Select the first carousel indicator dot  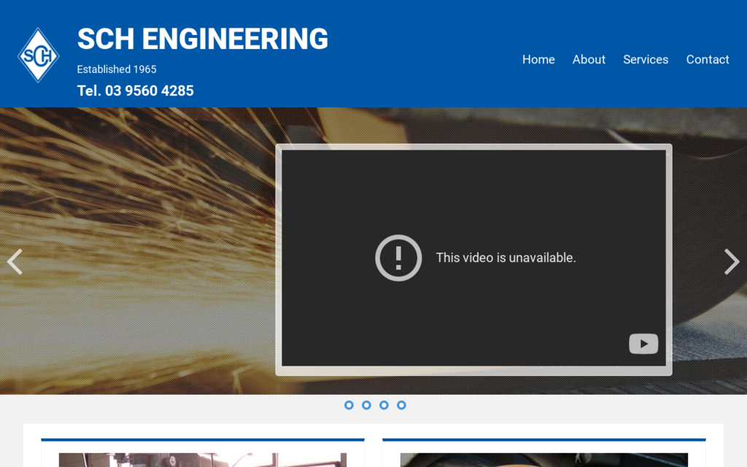tap(349, 405)
